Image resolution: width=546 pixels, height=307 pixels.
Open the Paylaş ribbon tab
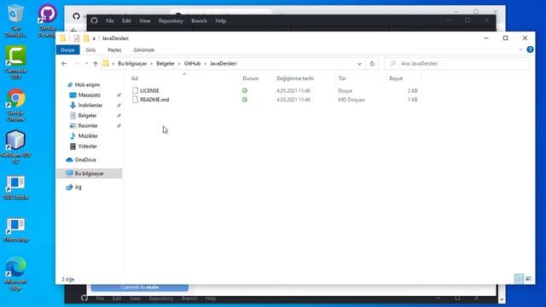(x=114, y=49)
